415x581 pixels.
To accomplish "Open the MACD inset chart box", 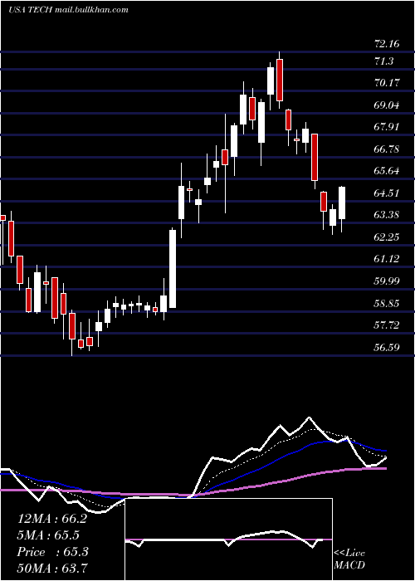I will click(228, 539).
